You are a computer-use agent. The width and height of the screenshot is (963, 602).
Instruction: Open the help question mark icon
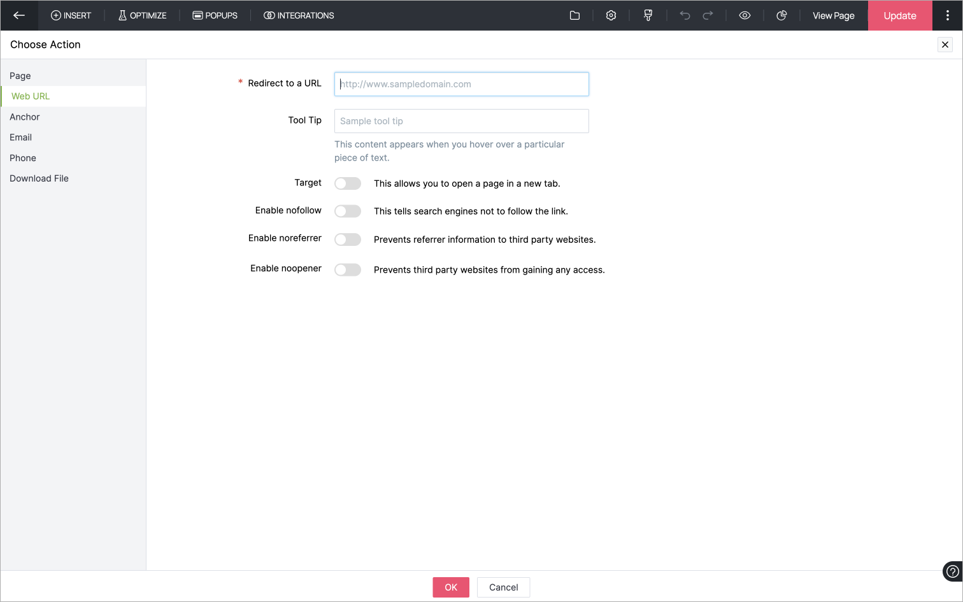[952, 571]
